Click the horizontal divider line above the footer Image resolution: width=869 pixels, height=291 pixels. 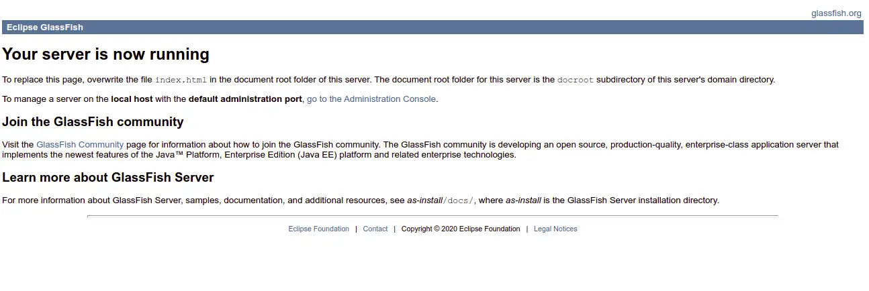(x=432, y=216)
